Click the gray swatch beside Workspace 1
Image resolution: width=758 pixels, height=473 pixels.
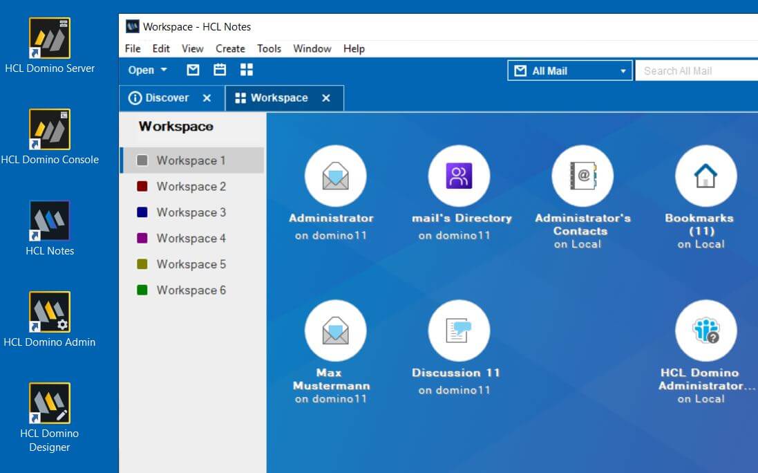coord(142,160)
